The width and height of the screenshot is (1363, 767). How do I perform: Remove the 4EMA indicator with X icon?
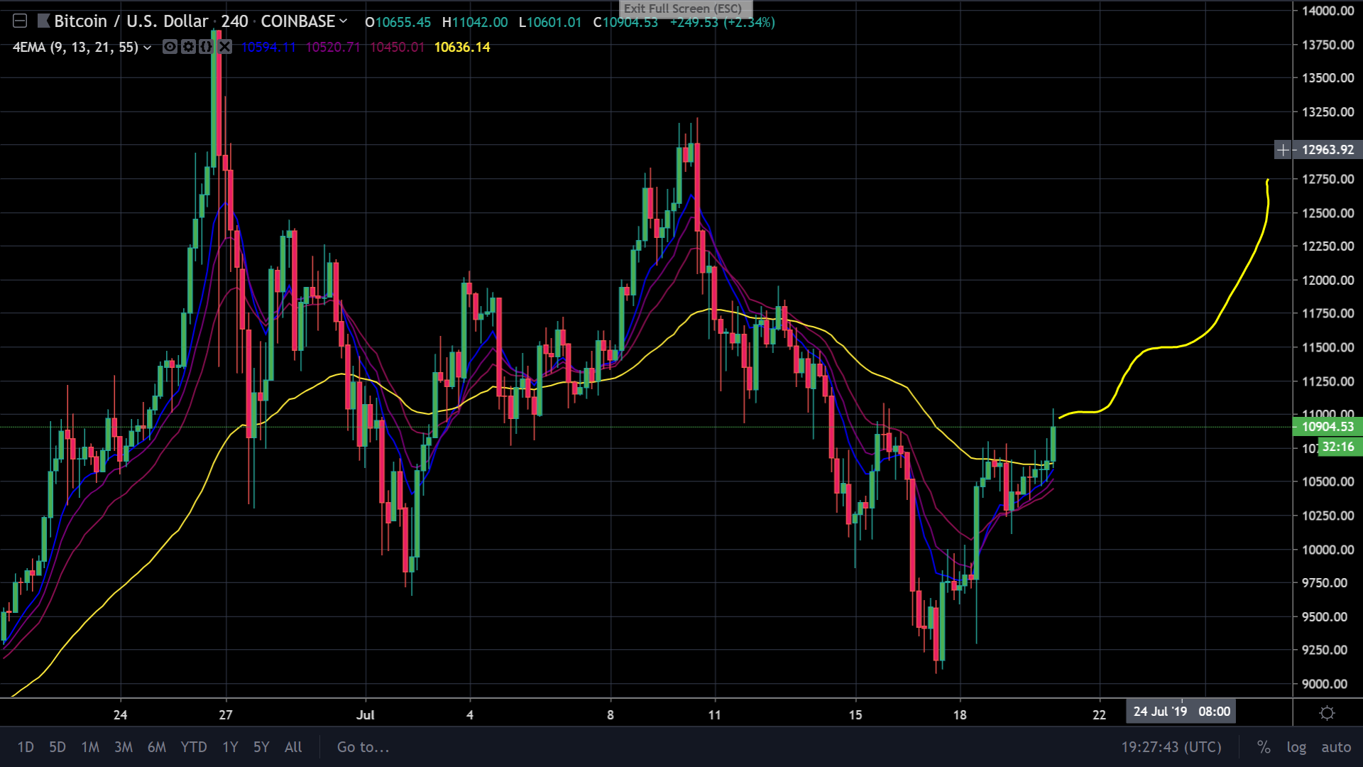[224, 47]
